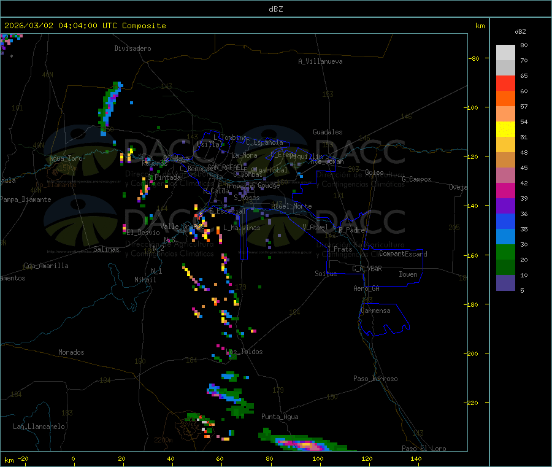Click the -80 tick on the vertical axis

[474, 58]
